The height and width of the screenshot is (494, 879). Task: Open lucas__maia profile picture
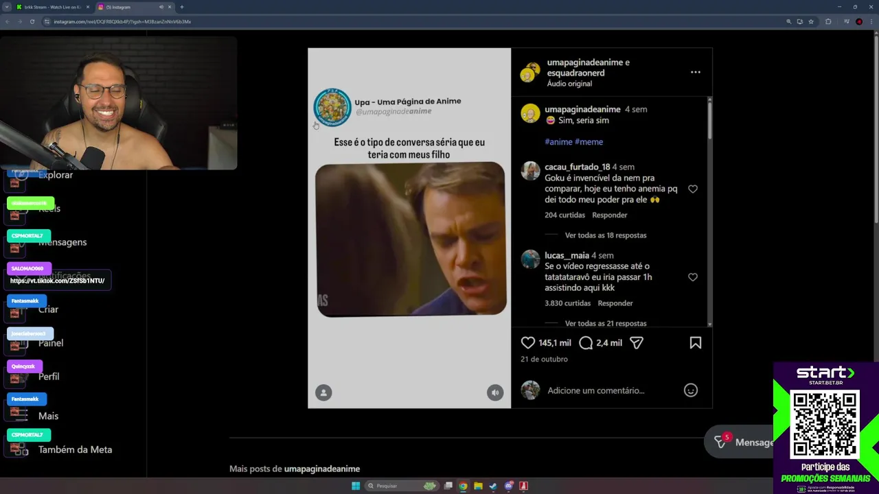coord(530,259)
